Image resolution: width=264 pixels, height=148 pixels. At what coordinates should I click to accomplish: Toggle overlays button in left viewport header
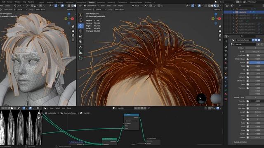[62, 6]
